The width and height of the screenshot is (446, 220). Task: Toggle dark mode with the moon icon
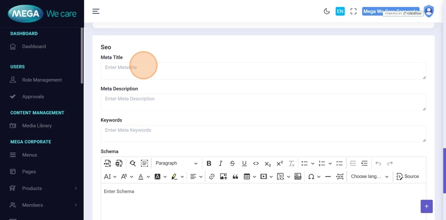pos(327,11)
